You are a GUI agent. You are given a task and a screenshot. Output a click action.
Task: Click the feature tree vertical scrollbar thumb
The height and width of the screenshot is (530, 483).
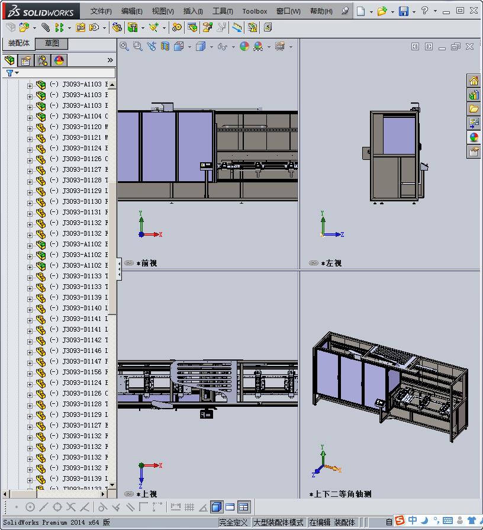click(112, 249)
